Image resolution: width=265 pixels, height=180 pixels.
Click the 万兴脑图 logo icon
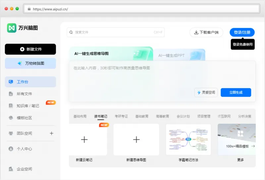12,28
